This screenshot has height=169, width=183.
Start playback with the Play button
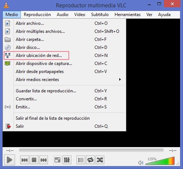[10, 160]
